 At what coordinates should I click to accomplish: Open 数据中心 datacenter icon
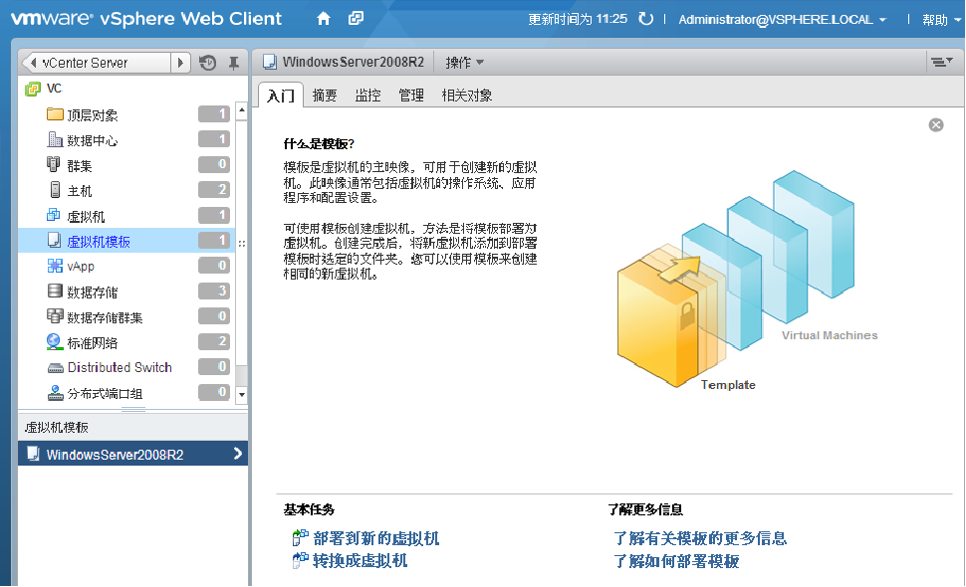click(55, 139)
